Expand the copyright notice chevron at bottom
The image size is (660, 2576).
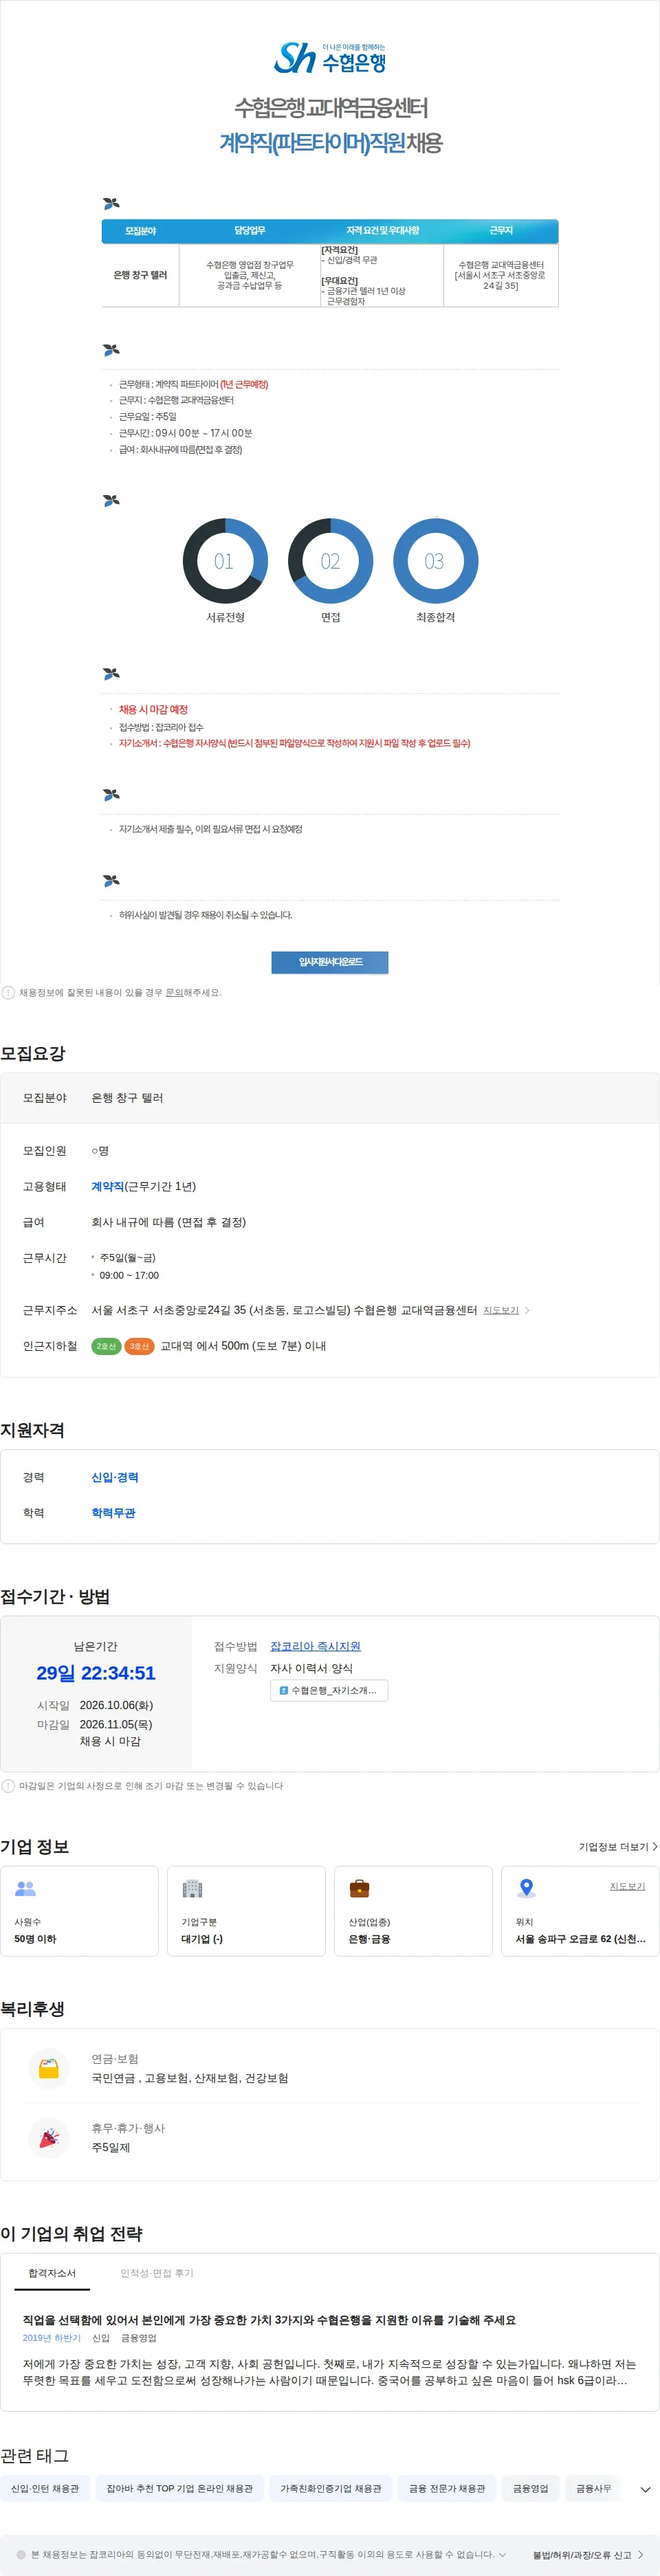pyautogui.click(x=502, y=2554)
